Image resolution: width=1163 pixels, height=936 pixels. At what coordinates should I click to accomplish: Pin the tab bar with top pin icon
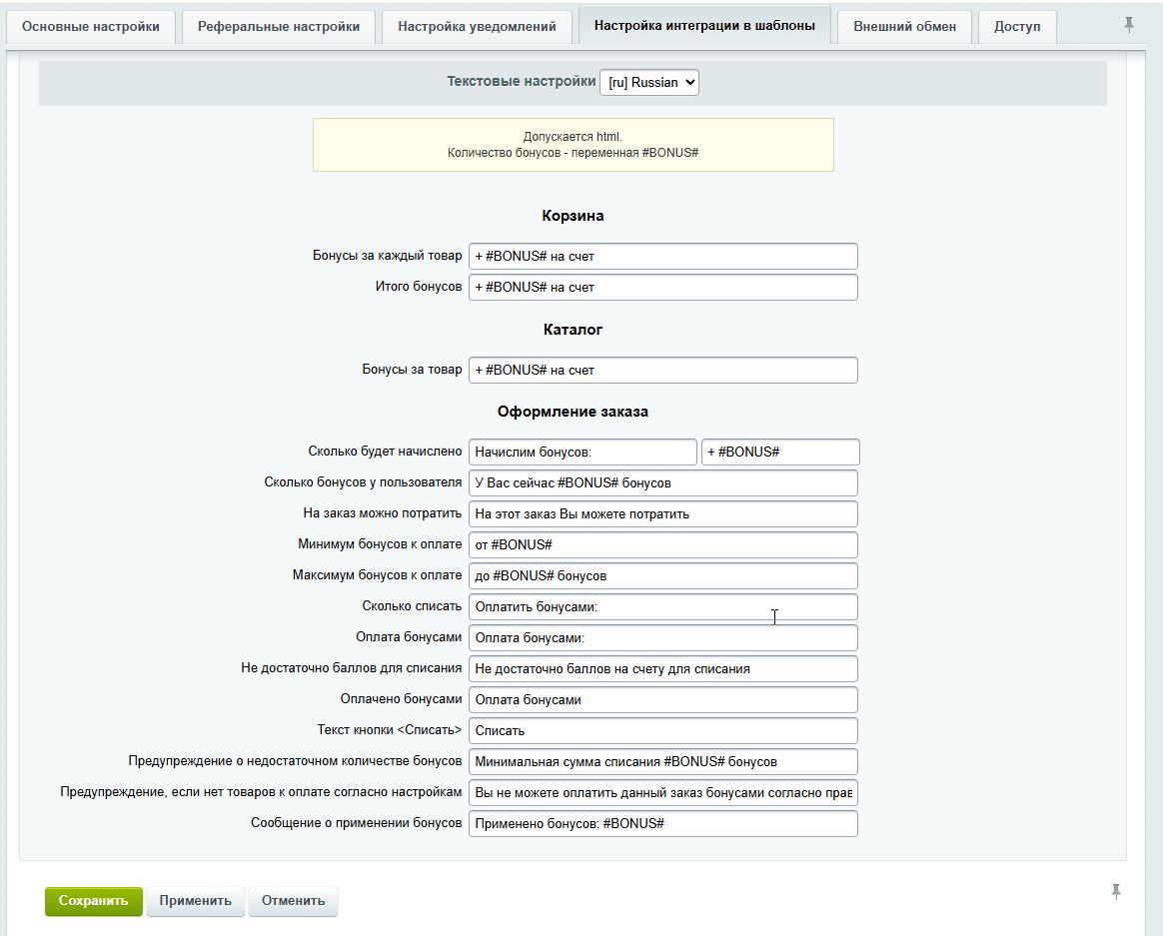click(1129, 25)
